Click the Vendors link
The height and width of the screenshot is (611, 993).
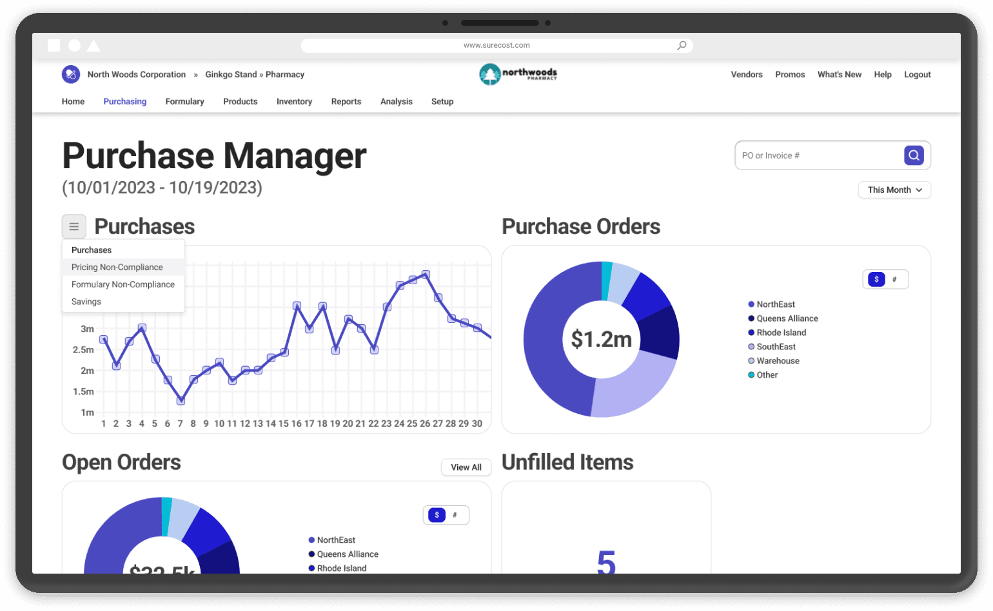coord(747,74)
